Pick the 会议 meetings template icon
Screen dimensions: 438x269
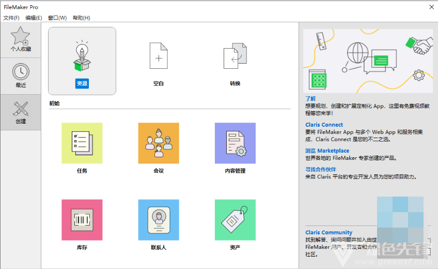tap(159, 143)
